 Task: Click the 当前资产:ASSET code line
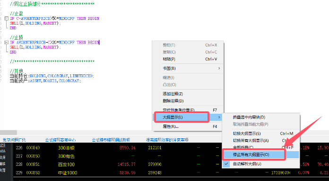pyautogui.click(x=45, y=81)
